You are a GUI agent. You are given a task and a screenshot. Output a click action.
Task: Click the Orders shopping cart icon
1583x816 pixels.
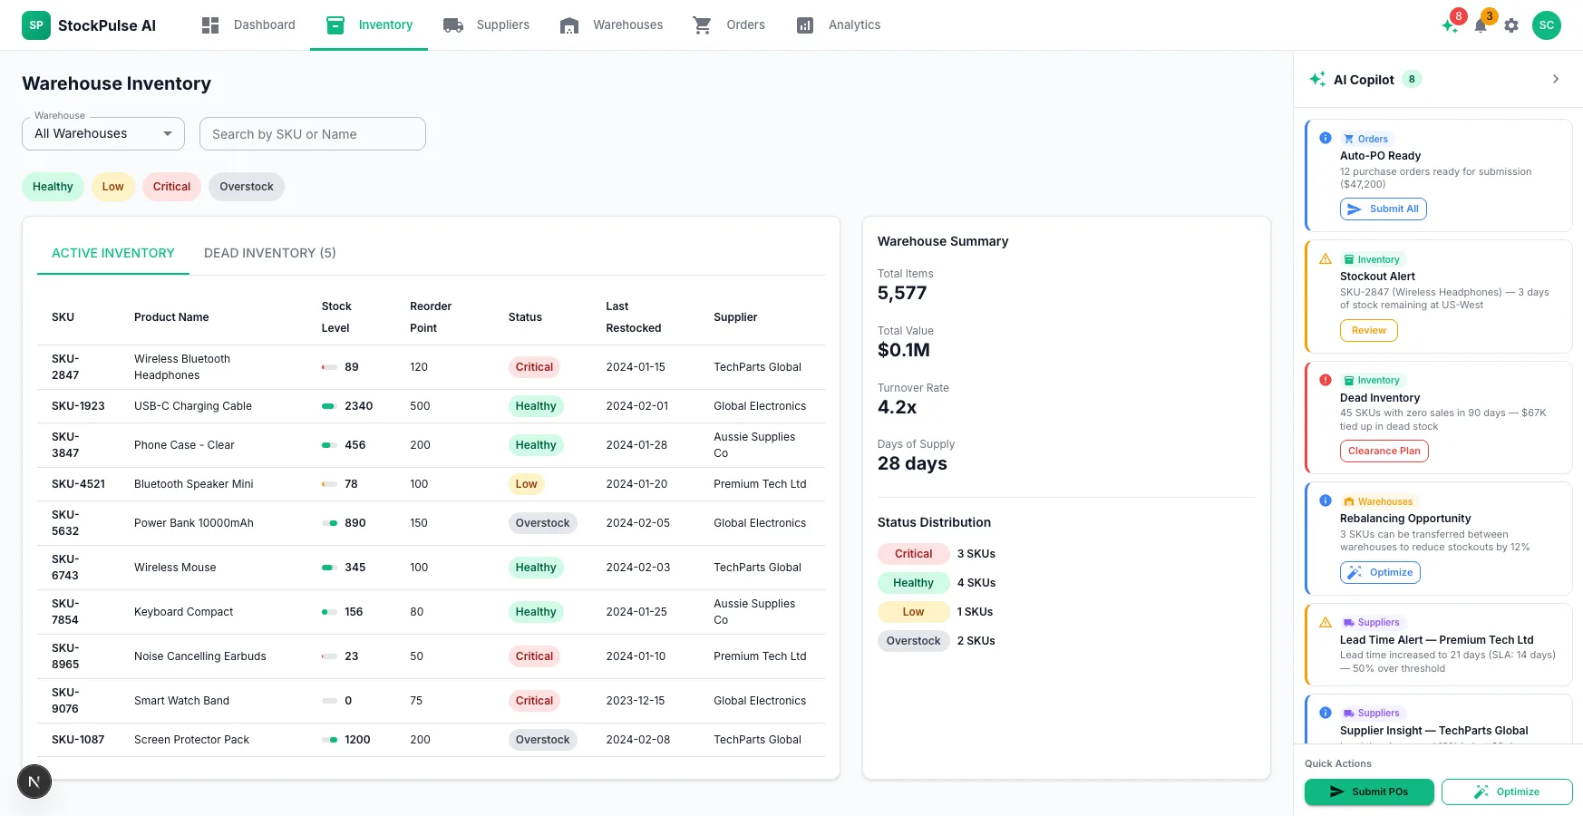[x=703, y=25]
